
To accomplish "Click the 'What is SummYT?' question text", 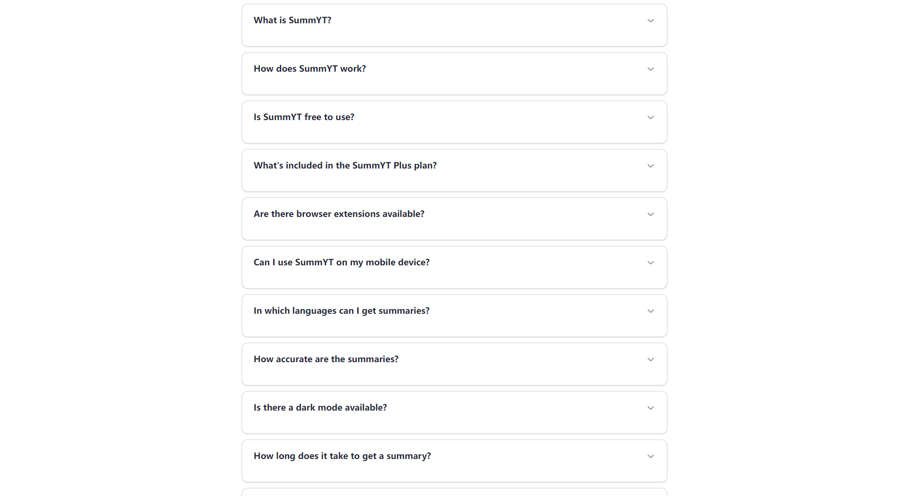I will click(x=292, y=20).
